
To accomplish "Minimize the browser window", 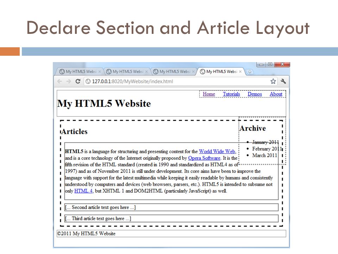I will coord(261,64).
